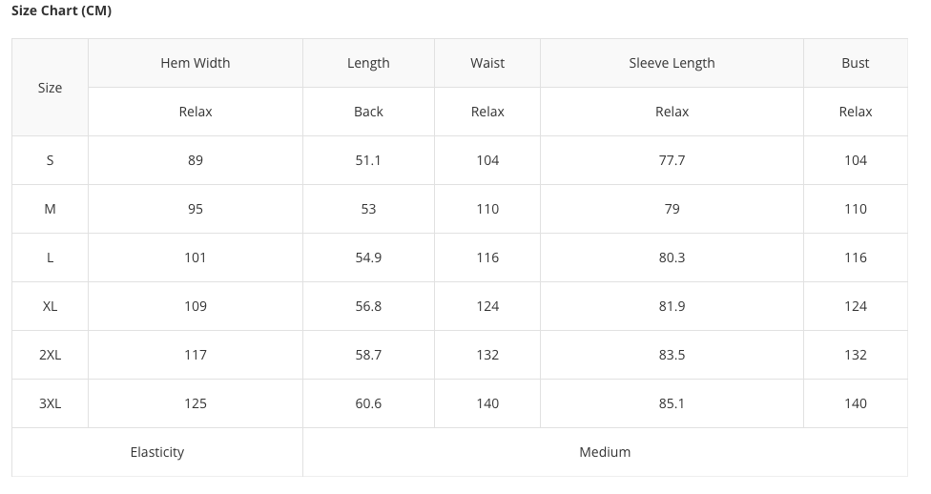The width and height of the screenshot is (931, 494).
Task: Select the Hem Width column header
Action: point(196,63)
